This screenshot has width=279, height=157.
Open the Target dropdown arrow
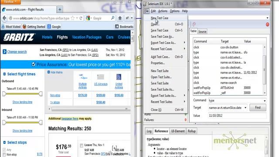[x=245, y=108]
